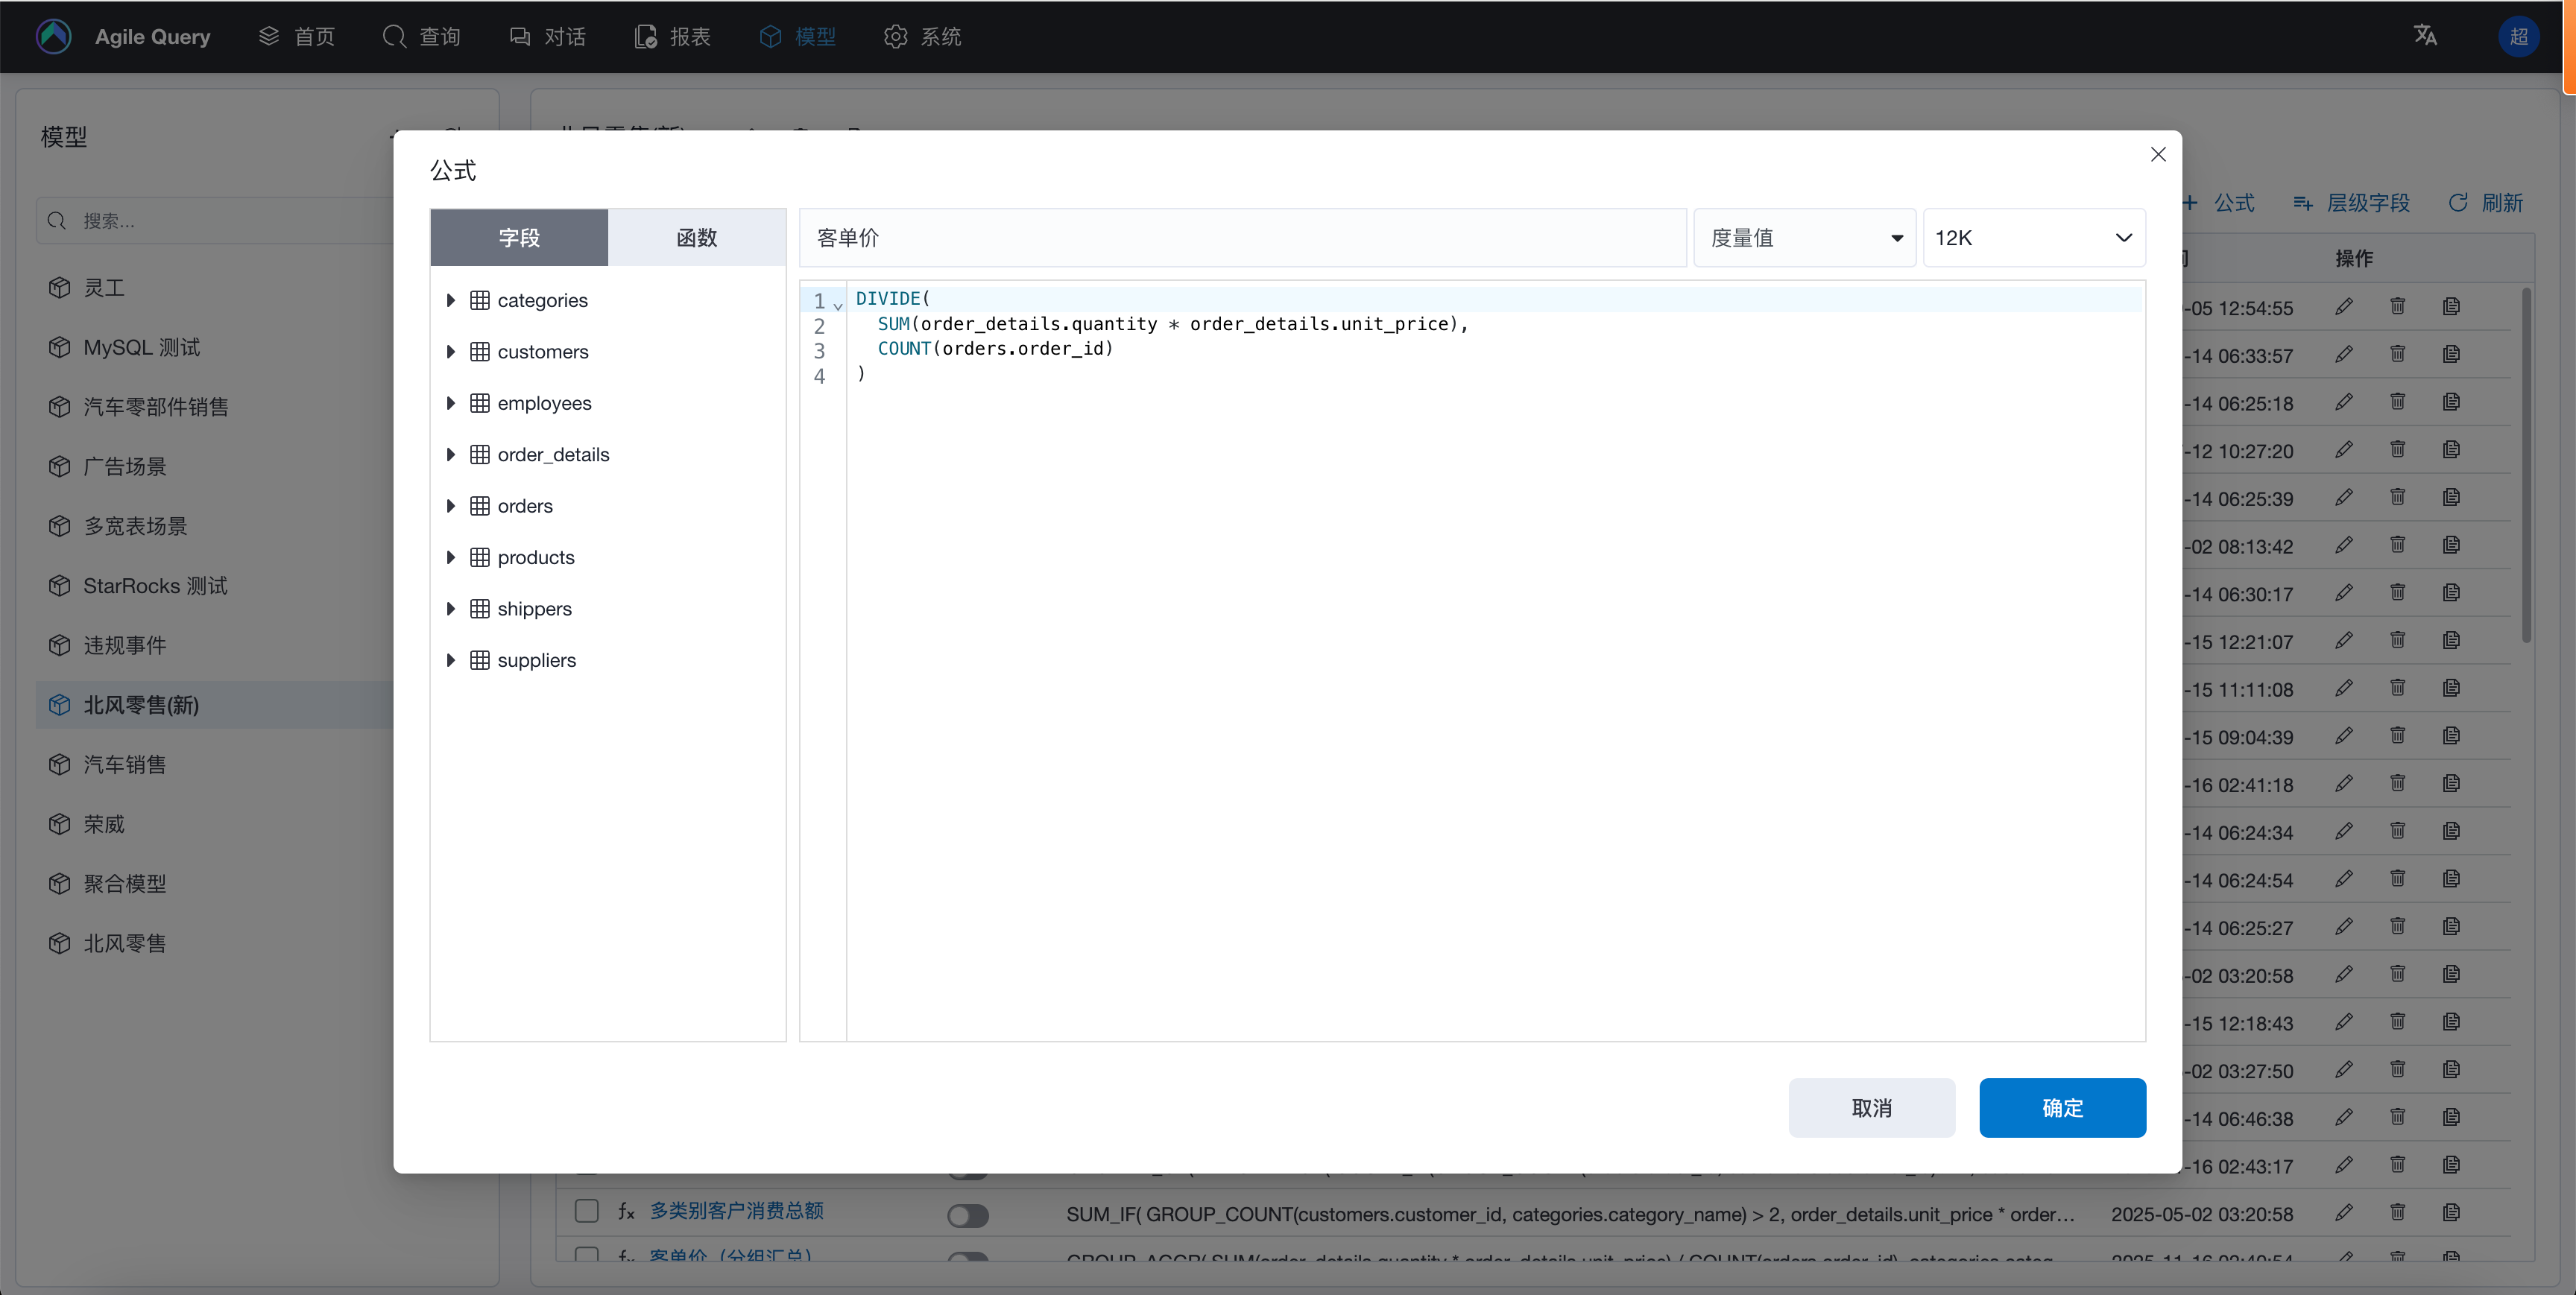The width and height of the screenshot is (2576, 1295).
Task: Click the Agile Query logo
Action: [x=54, y=36]
